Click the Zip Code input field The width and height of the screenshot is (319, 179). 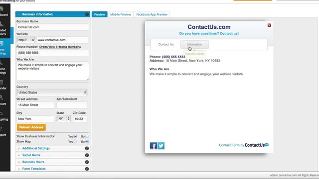(x=80, y=119)
